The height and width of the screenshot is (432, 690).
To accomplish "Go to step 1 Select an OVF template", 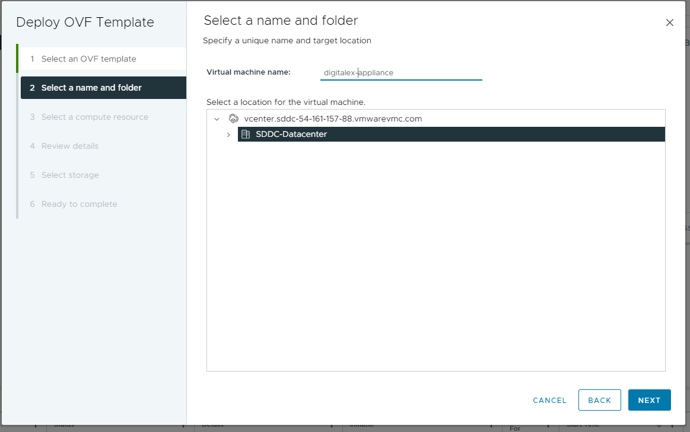I will click(89, 59).
